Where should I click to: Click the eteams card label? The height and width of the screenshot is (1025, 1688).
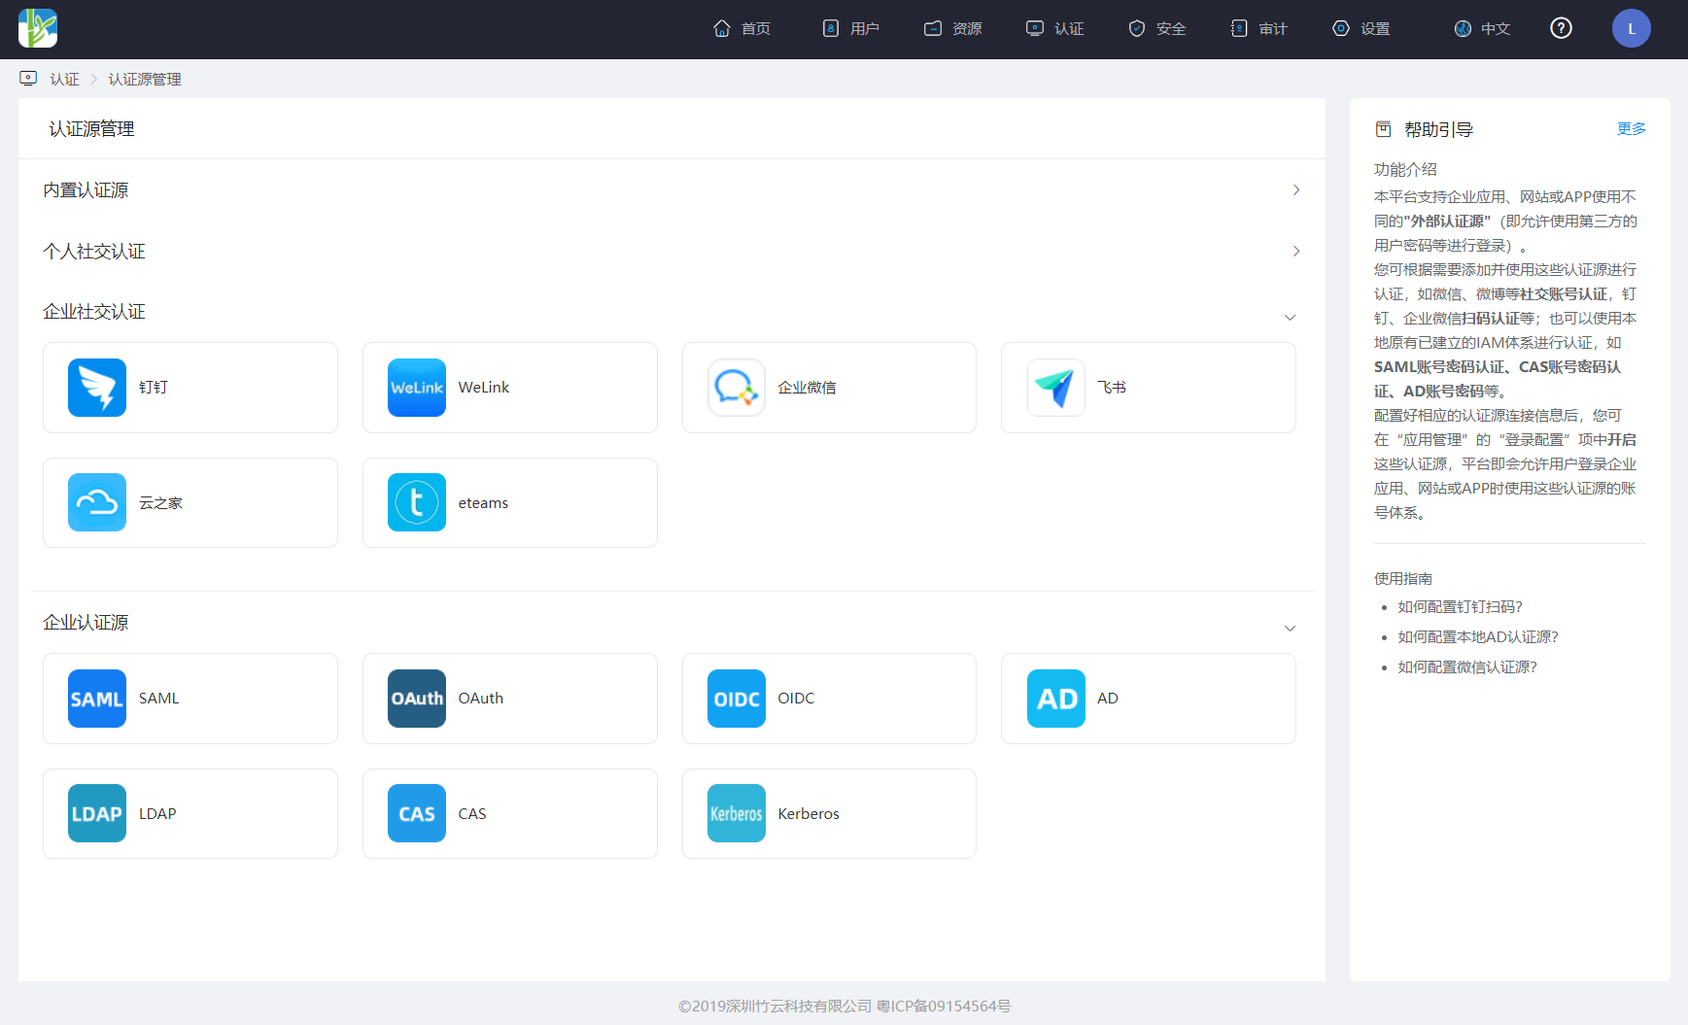483,503
